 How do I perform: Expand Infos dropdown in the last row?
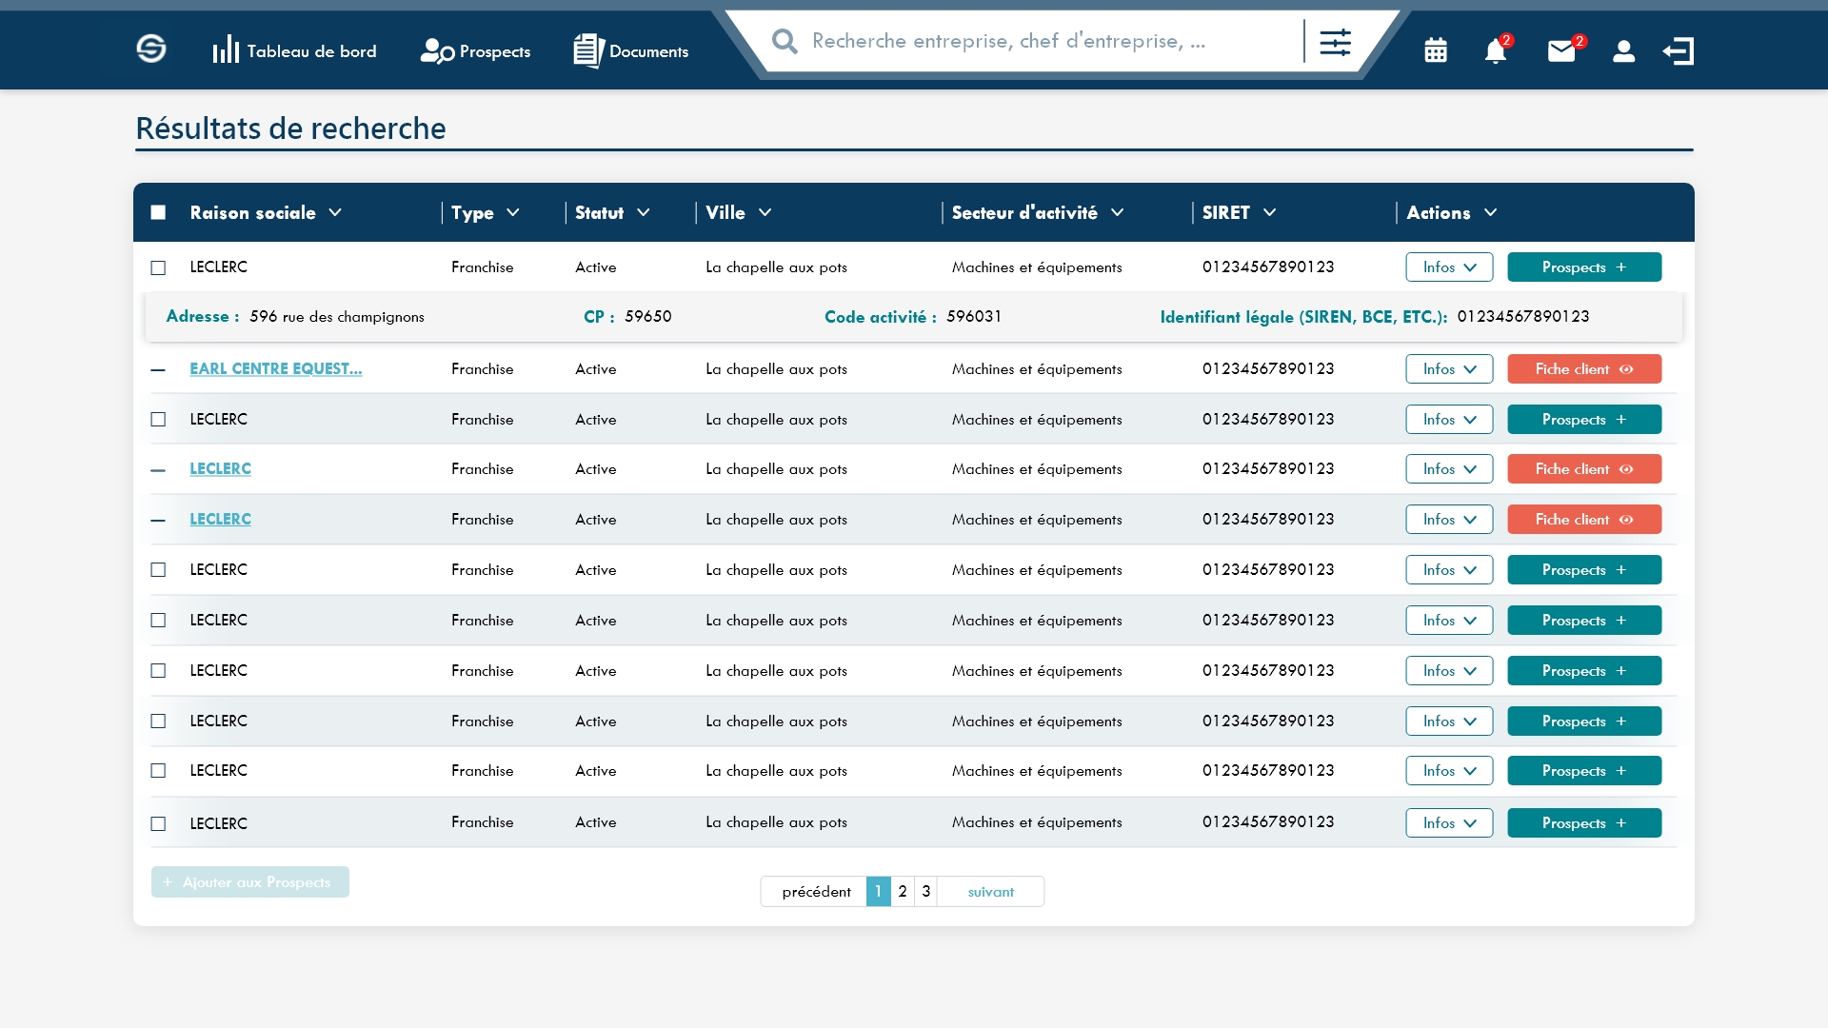(1449, 822)
